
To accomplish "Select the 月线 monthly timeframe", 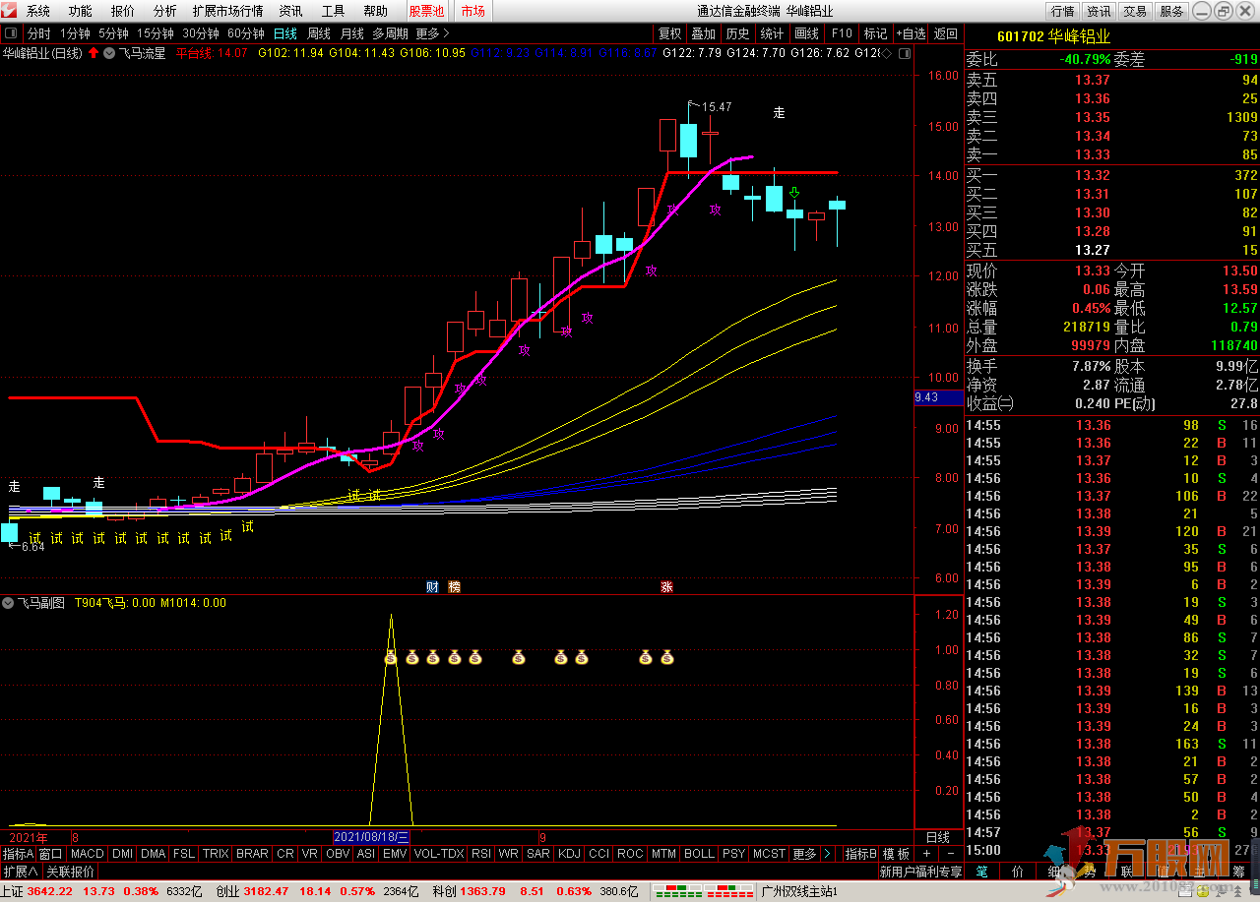I will click(x=351, y=33).
